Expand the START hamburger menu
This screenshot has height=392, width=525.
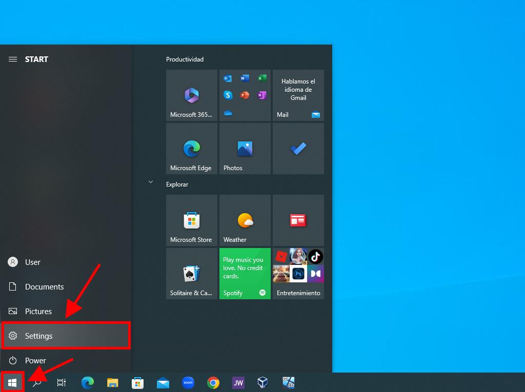[x=13, y=59]
